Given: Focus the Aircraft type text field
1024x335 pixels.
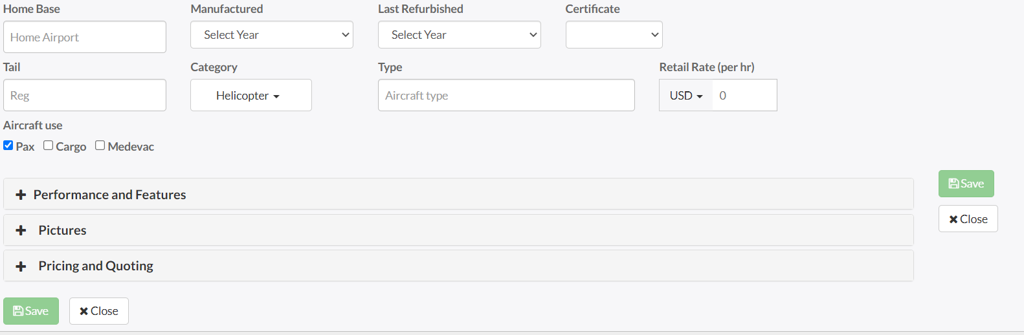Looking at the screenshot, I should (506, 96).
